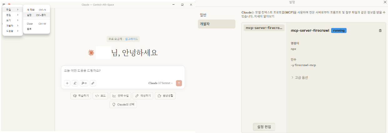Click the Claude의 선택 suggestion button

click(x=123, y=105)
